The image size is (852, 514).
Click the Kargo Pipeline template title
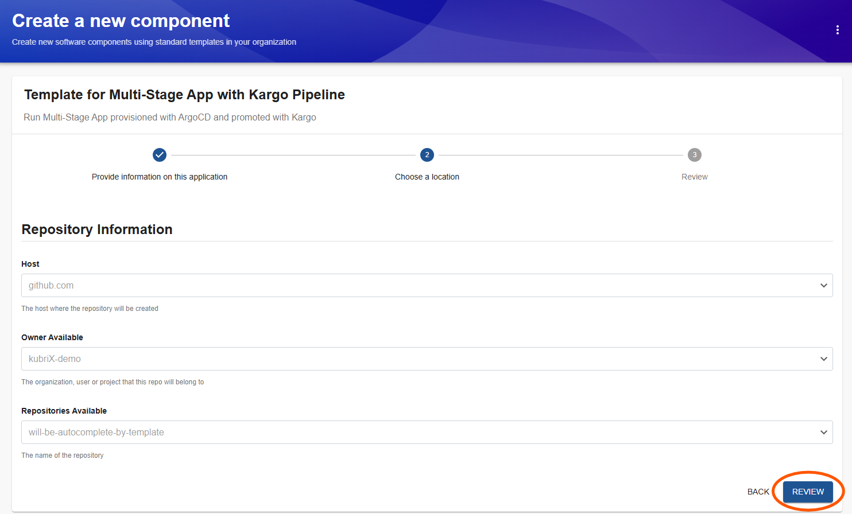(x=184, y=95)
